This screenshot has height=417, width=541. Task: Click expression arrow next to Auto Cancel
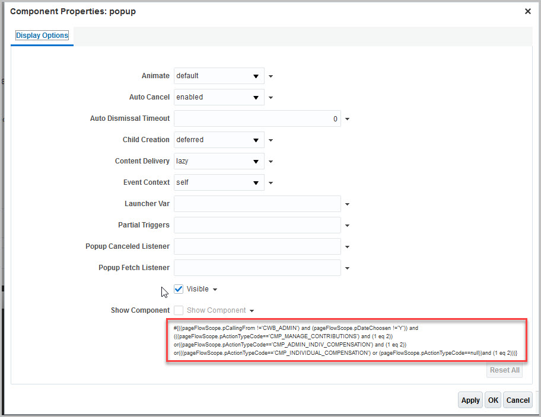(270, 98)
